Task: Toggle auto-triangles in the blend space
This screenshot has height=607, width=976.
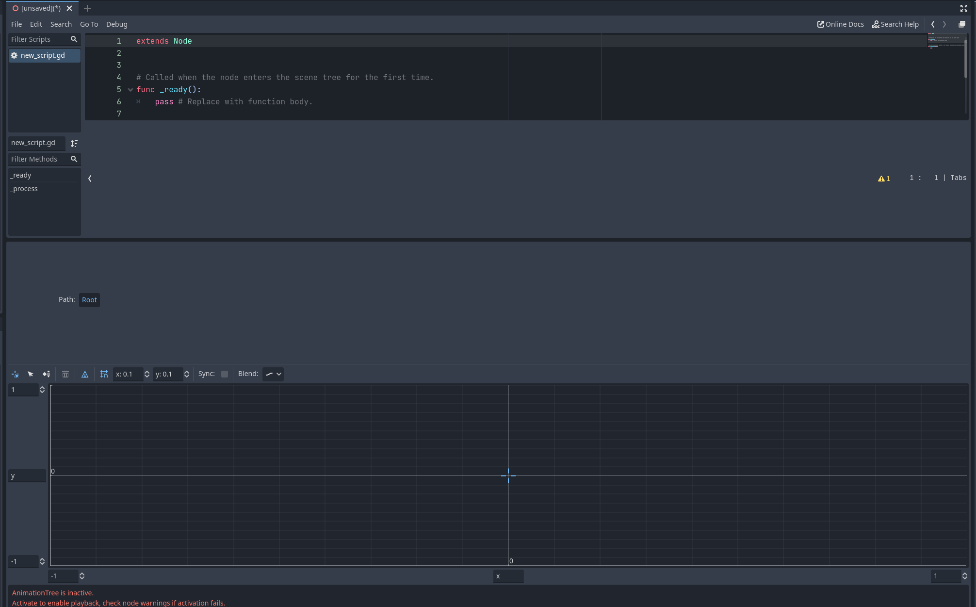Action: click(85, 374)
